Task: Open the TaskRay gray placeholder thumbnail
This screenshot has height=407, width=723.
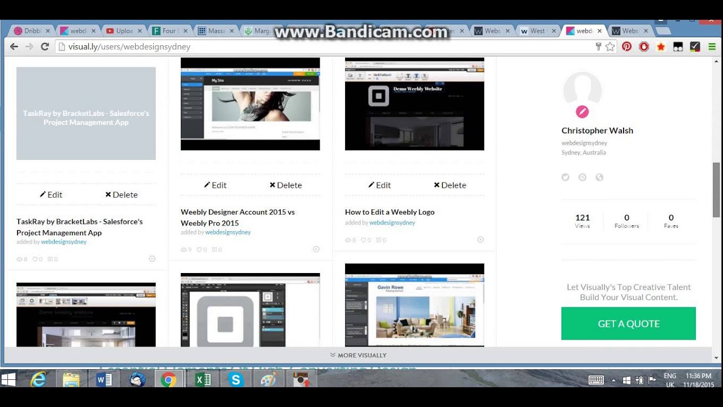Action: [86, 114]
